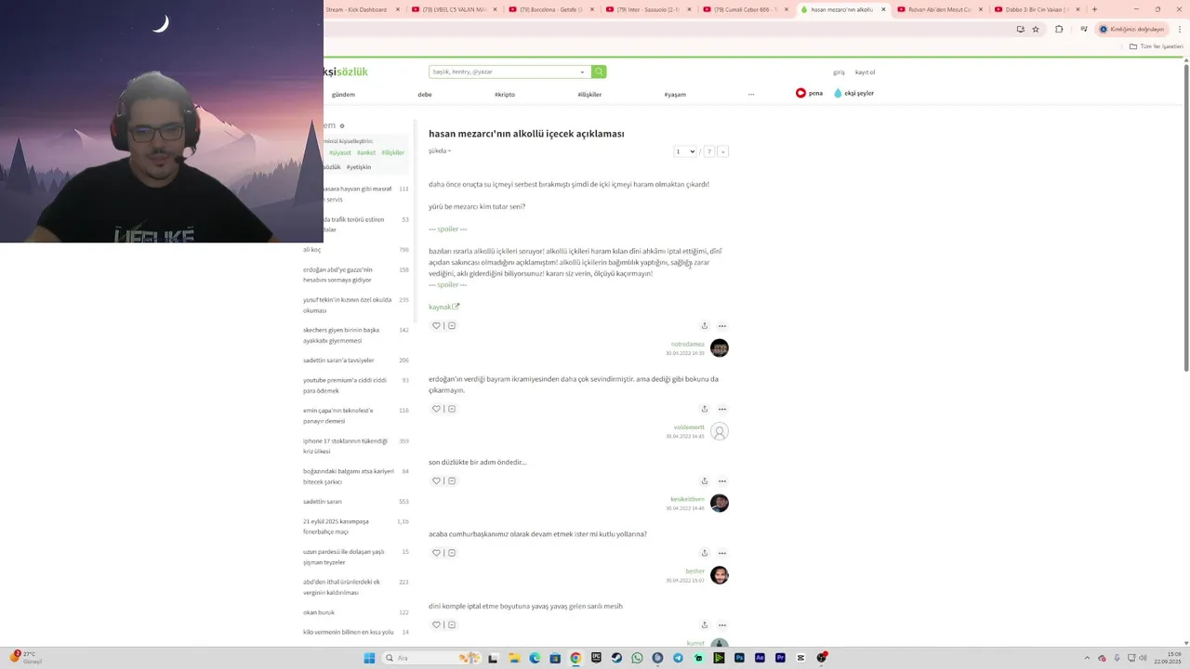Open besher user avatar

click(719, 575)
